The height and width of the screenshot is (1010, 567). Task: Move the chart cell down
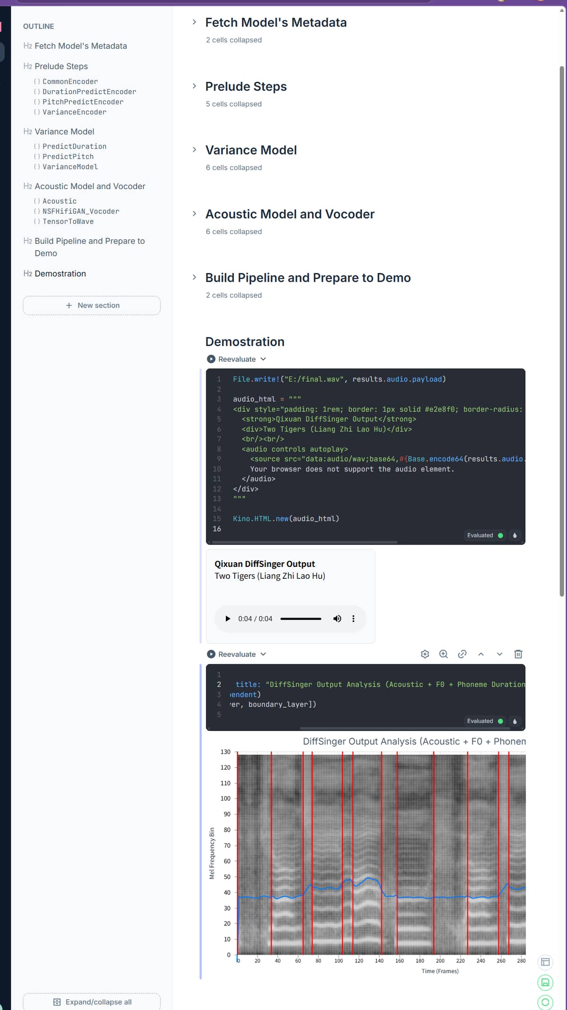tap(499, 654)
